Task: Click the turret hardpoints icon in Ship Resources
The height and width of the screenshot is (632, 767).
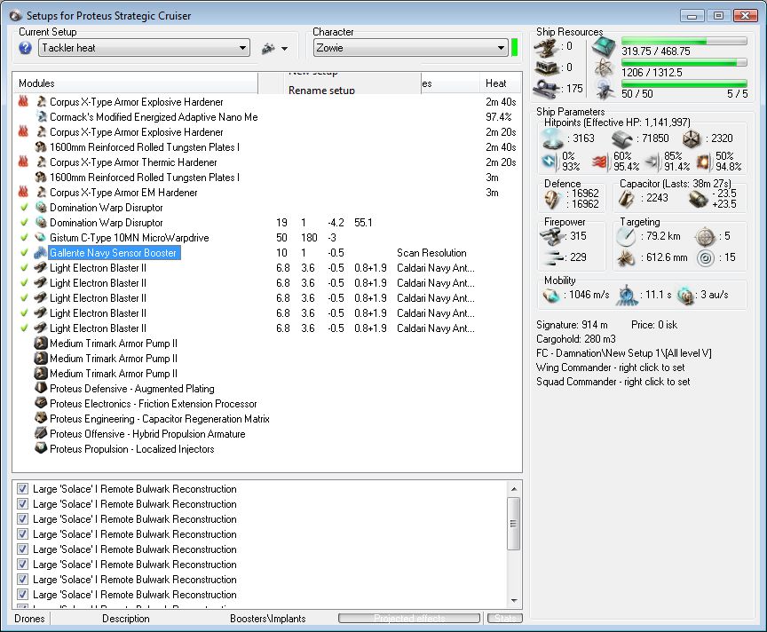Action: coord(546,48)
